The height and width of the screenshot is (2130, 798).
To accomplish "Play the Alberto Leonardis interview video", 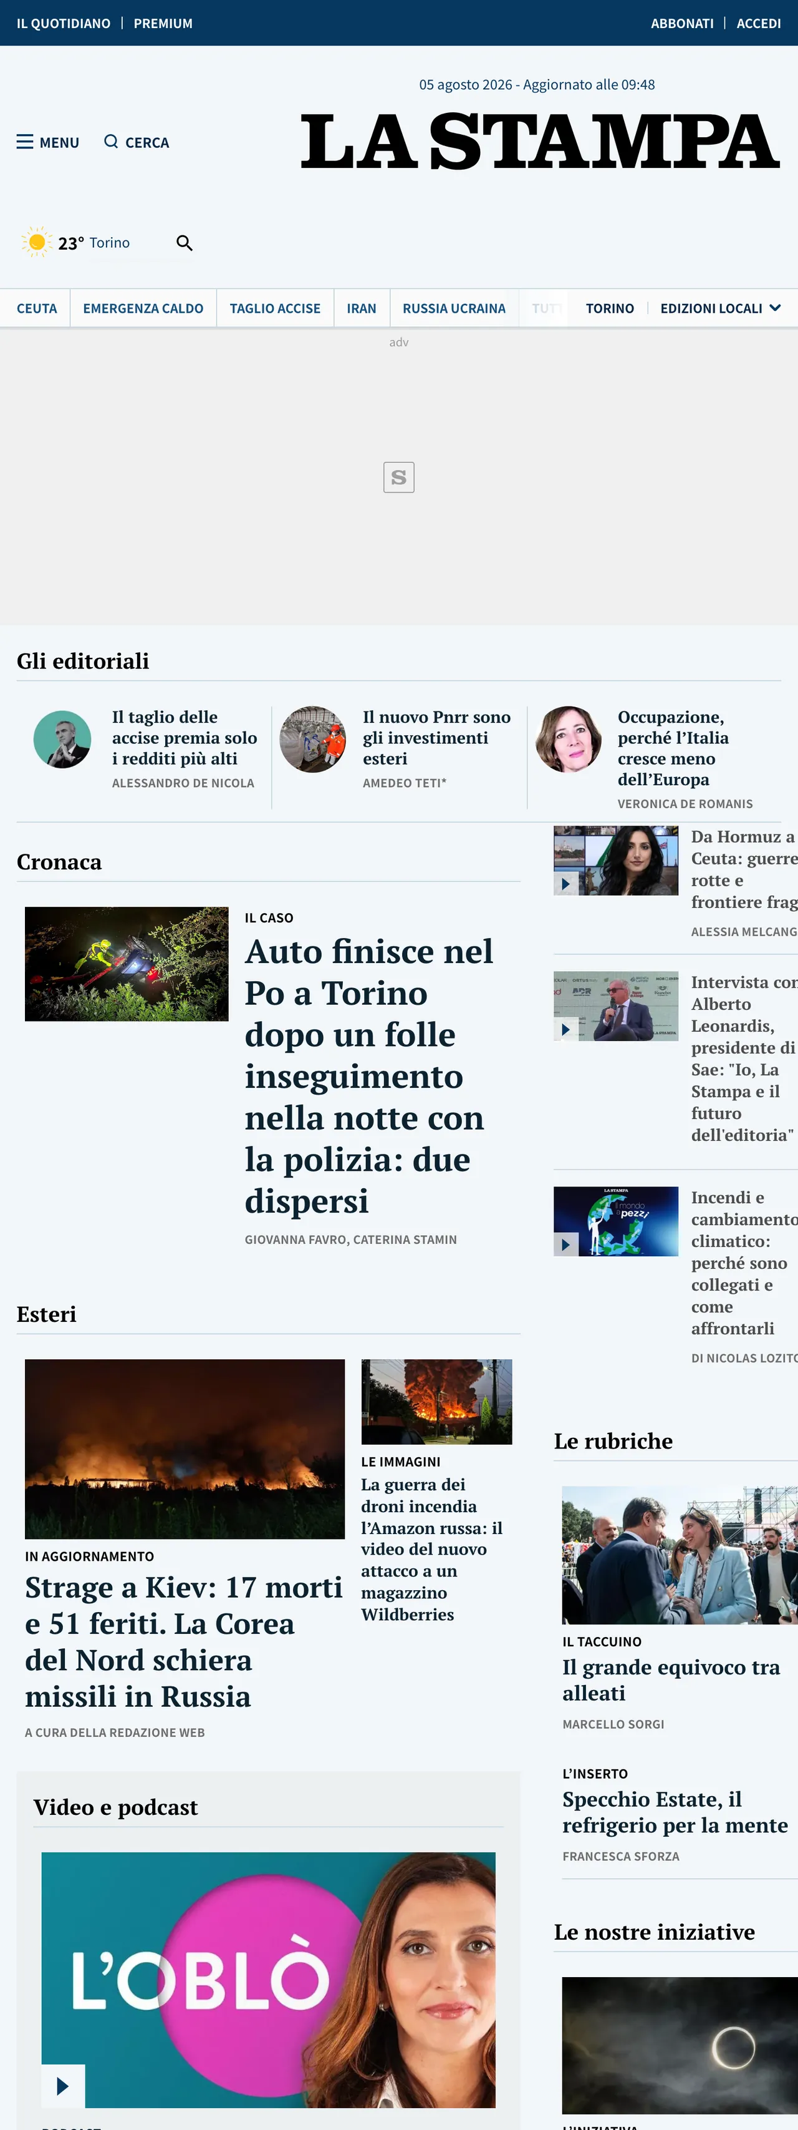I will (566, 1028).
